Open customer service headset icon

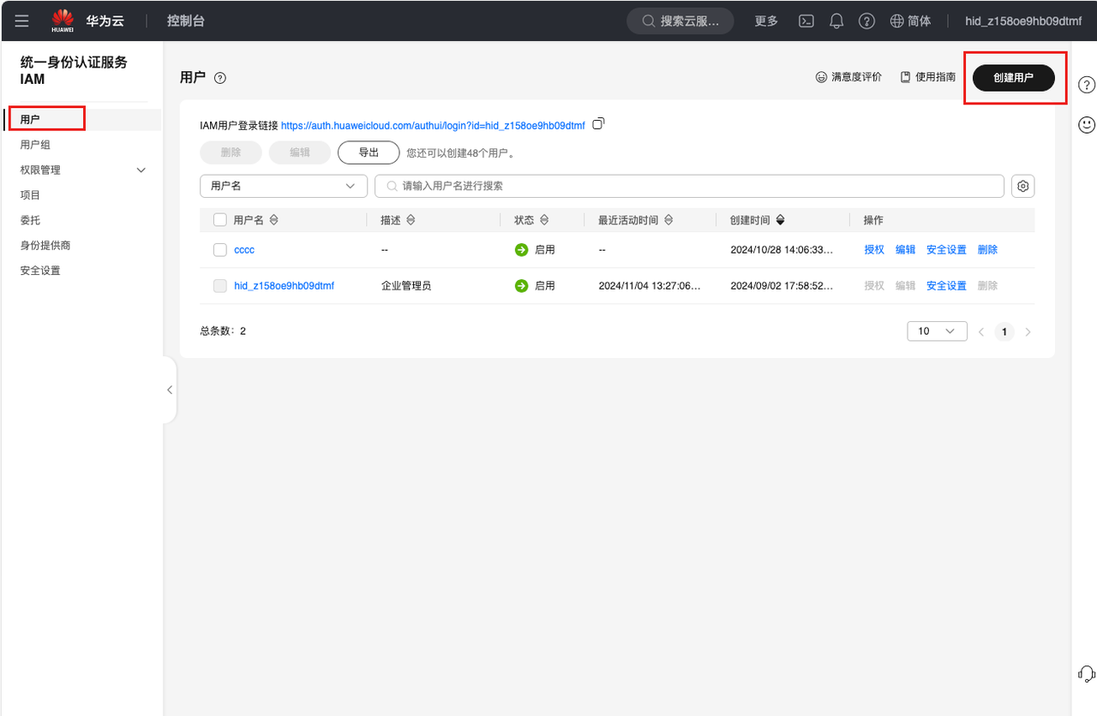[x=1086, y=673]
